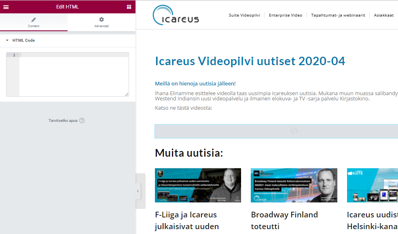Open Enterprise Video menu item

286,15
